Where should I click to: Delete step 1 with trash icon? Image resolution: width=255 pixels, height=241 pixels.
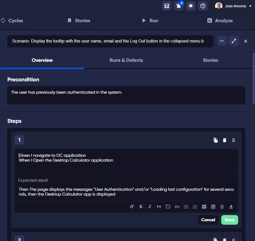[224, 140]
